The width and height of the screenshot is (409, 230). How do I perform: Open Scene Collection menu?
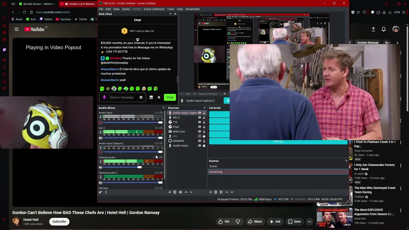[x=154, y=9]
